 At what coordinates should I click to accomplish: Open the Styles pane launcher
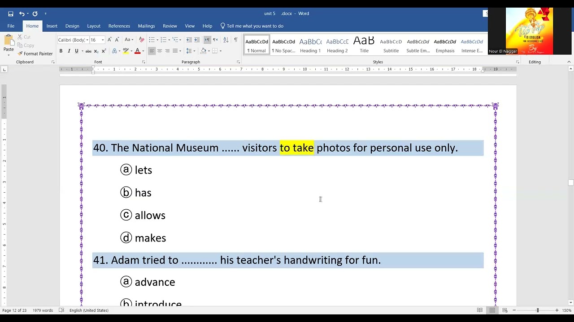point(517,62)
